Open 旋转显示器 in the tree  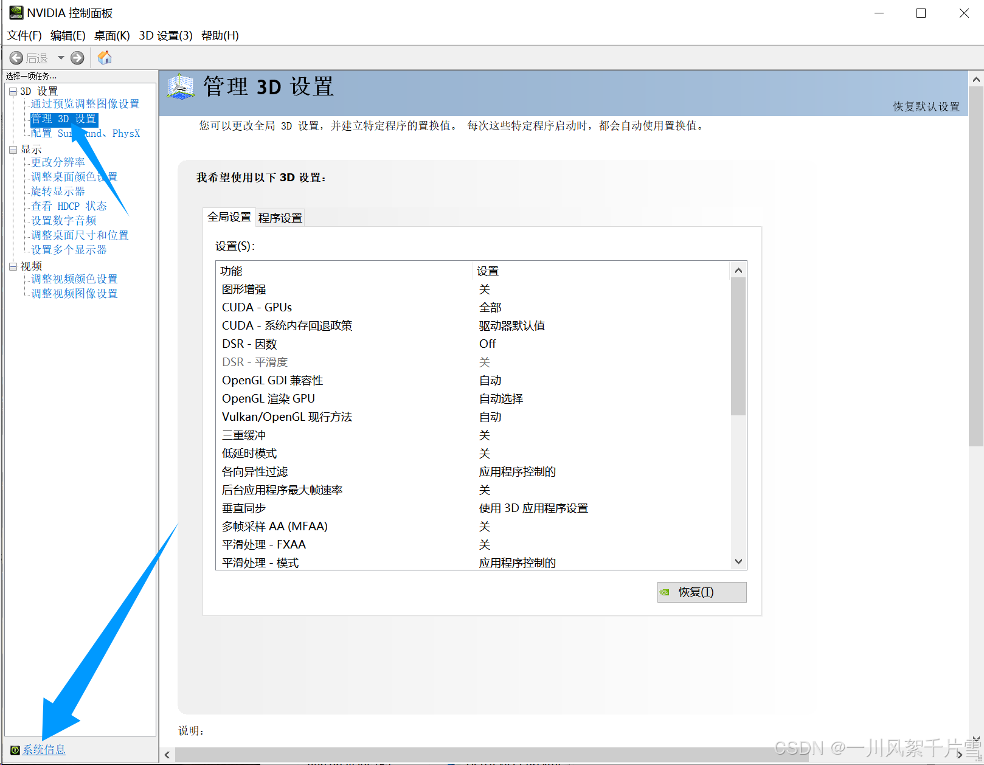pos(58,192)
